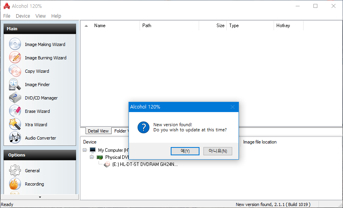Click the Copy Wizard label
The height and width of the screenshot is (208, 343).
(37, 71)
